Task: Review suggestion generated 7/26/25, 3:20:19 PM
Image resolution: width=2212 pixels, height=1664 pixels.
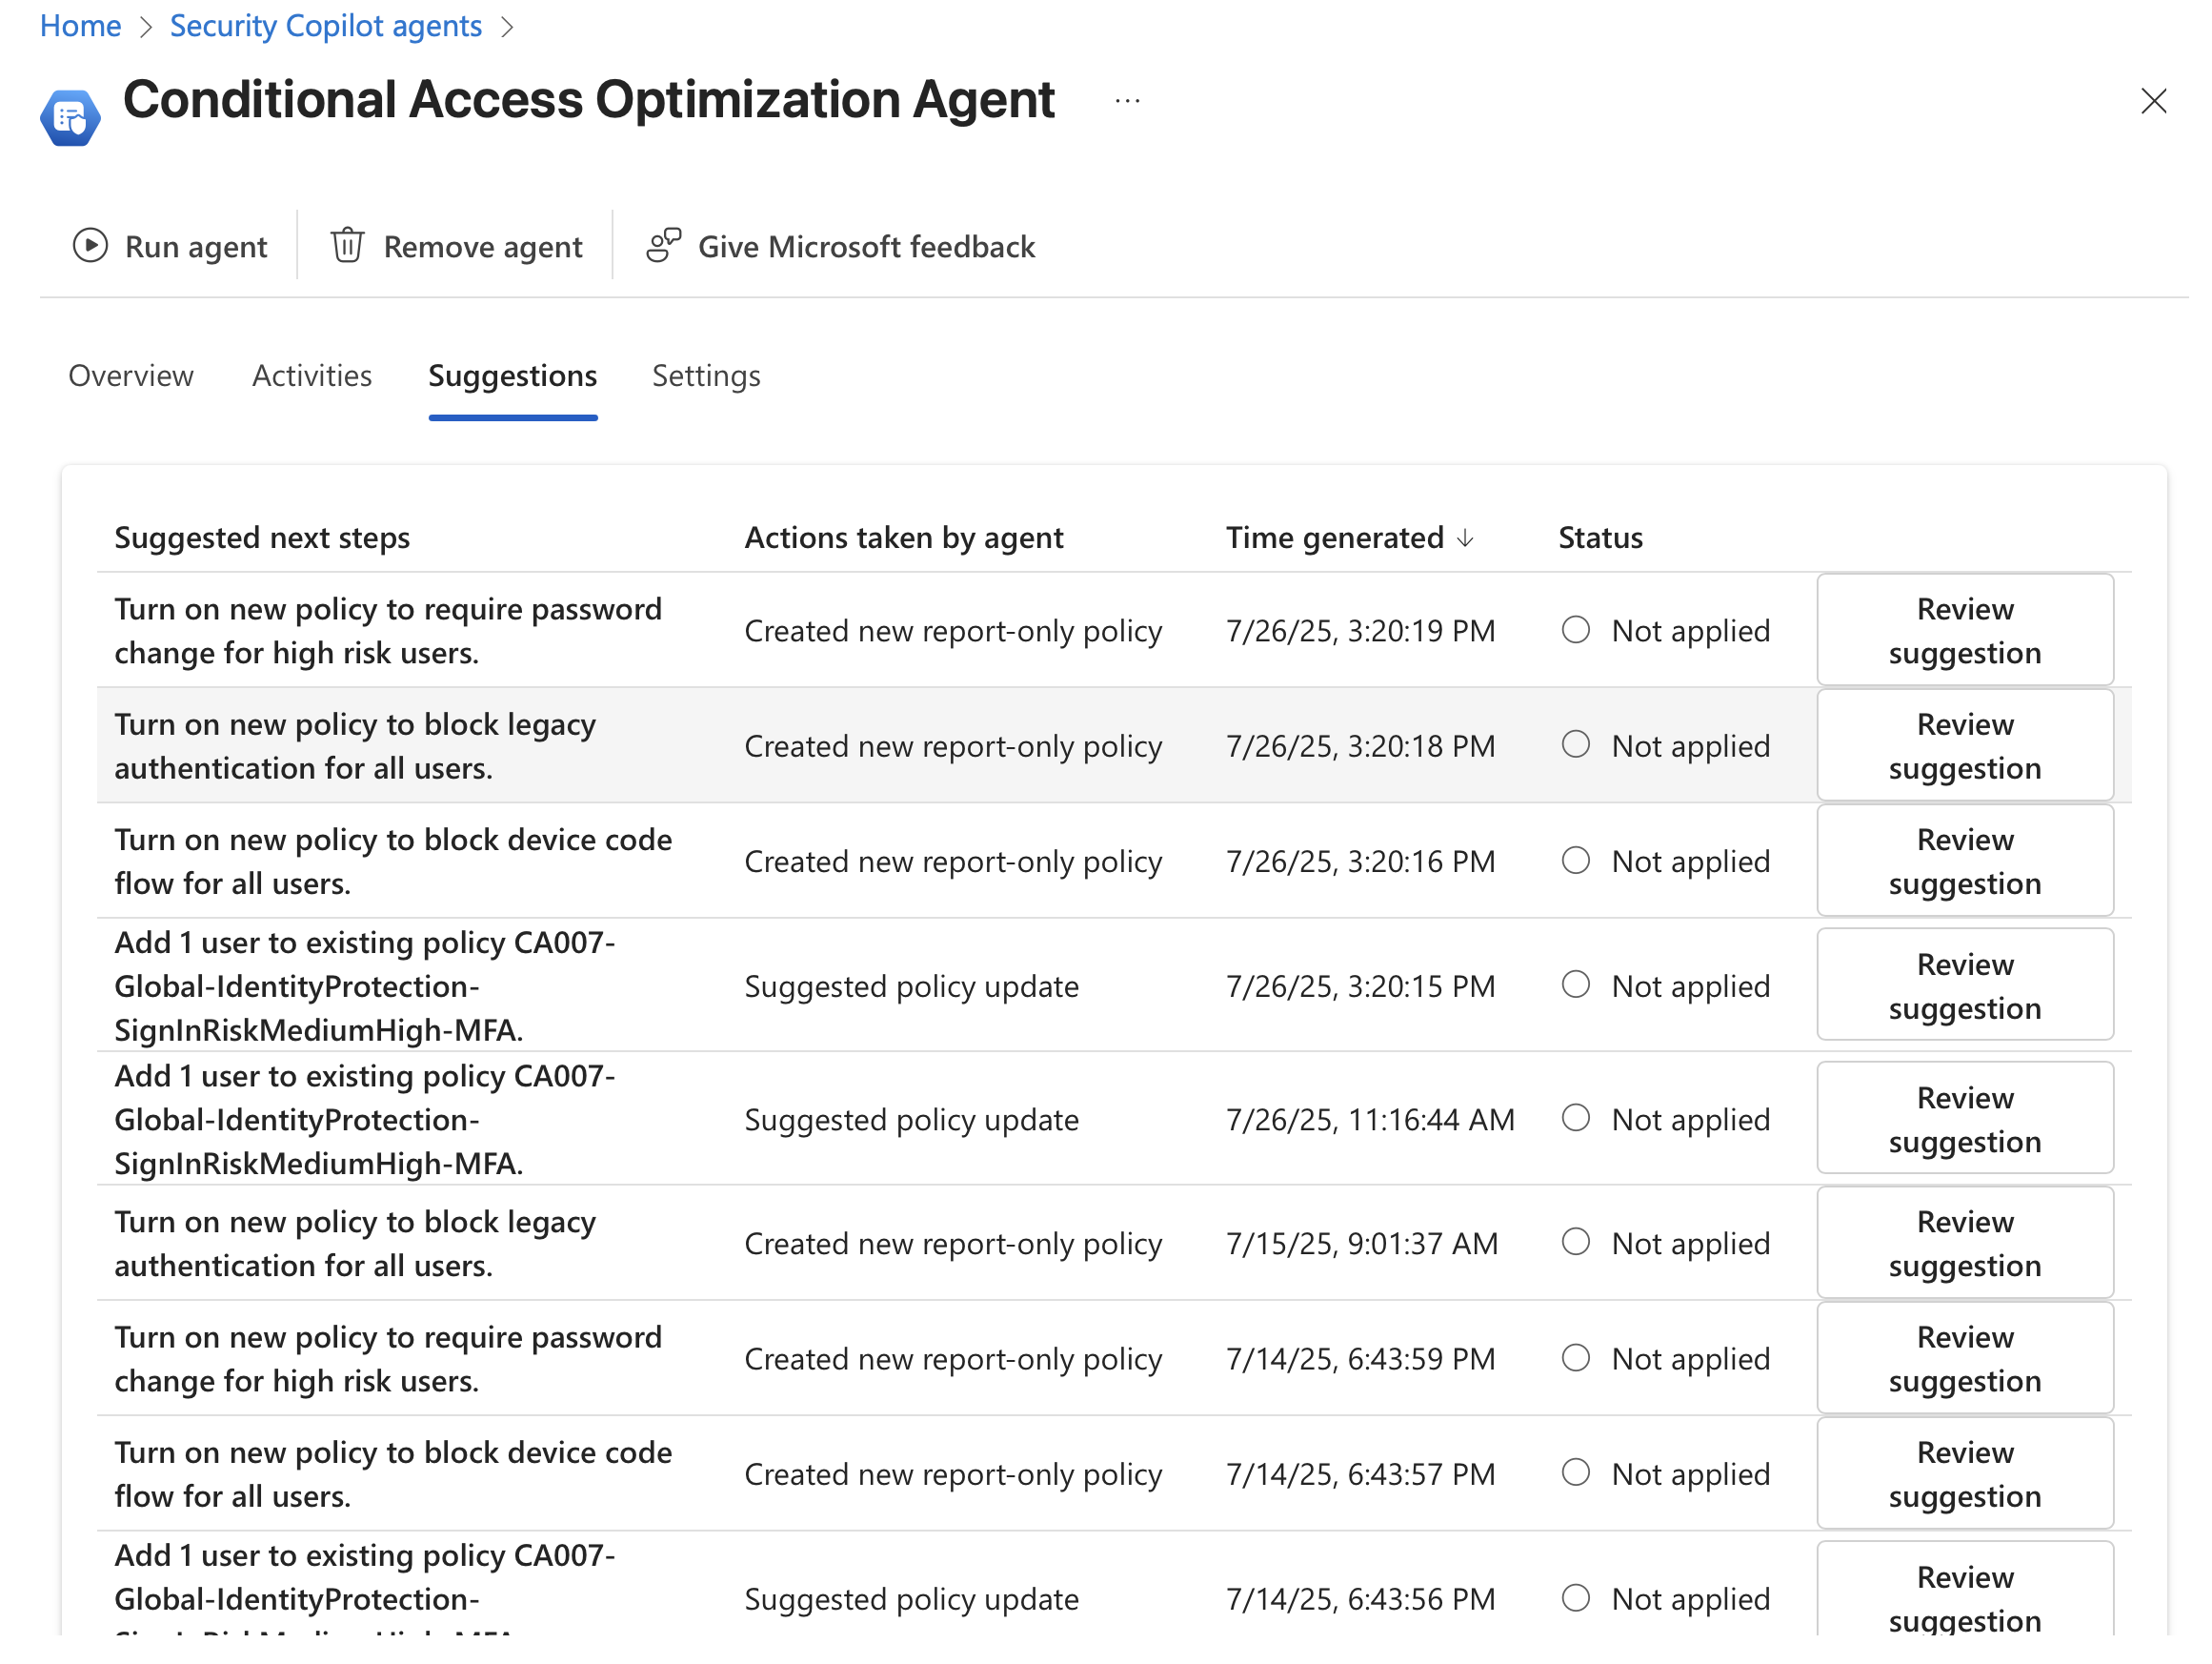Action: point(1965,630)
